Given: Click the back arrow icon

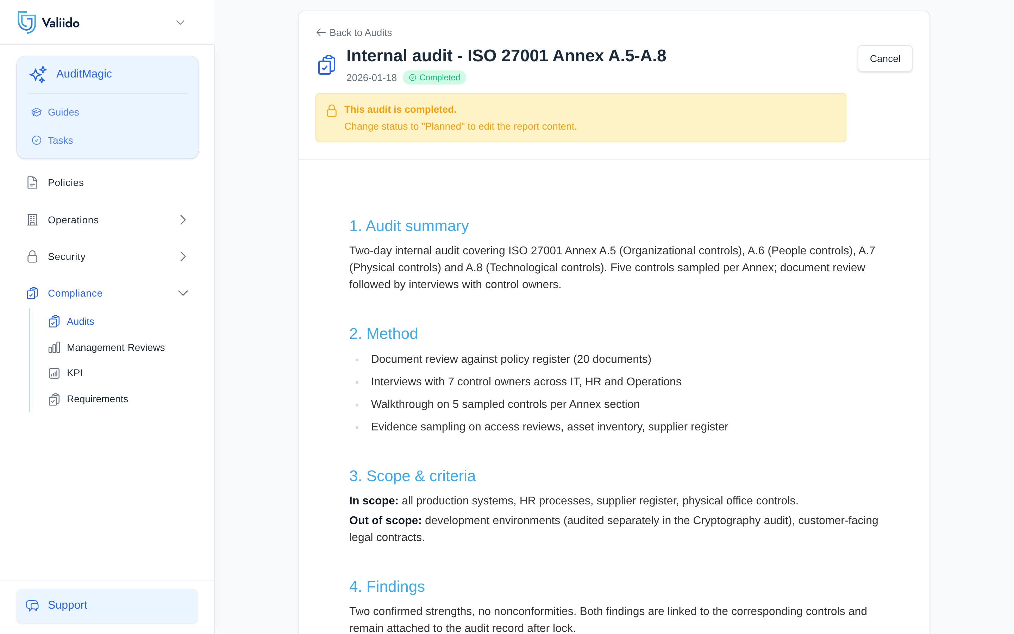Looking at the screenshot, I should coord(321,32).
